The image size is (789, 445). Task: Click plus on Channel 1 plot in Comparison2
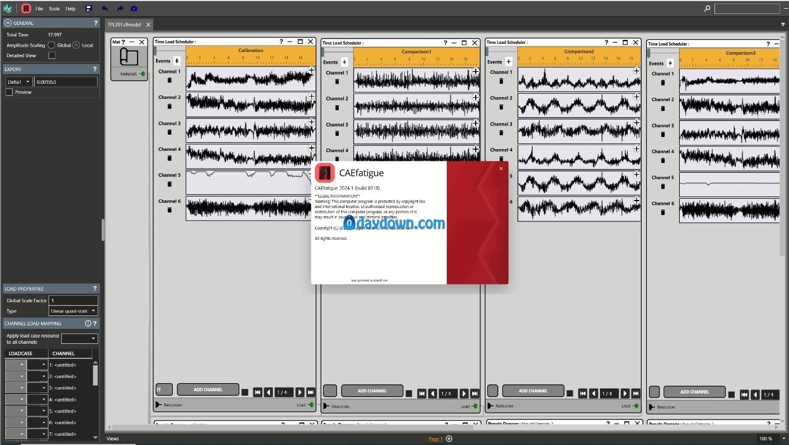(636, 71)
